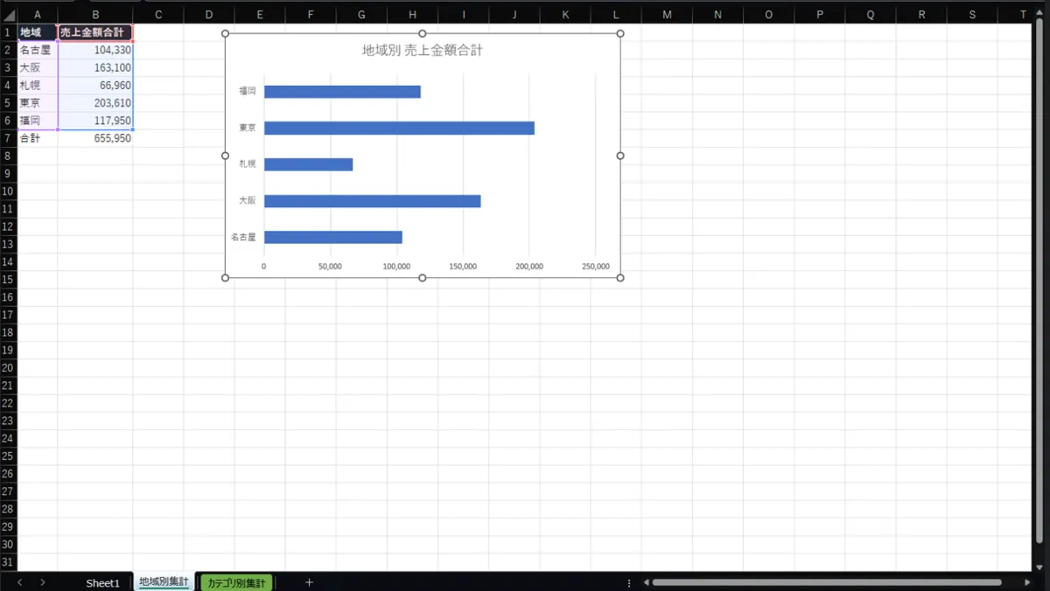Click the chart's top-left resize handle

(x=226, y=34)
